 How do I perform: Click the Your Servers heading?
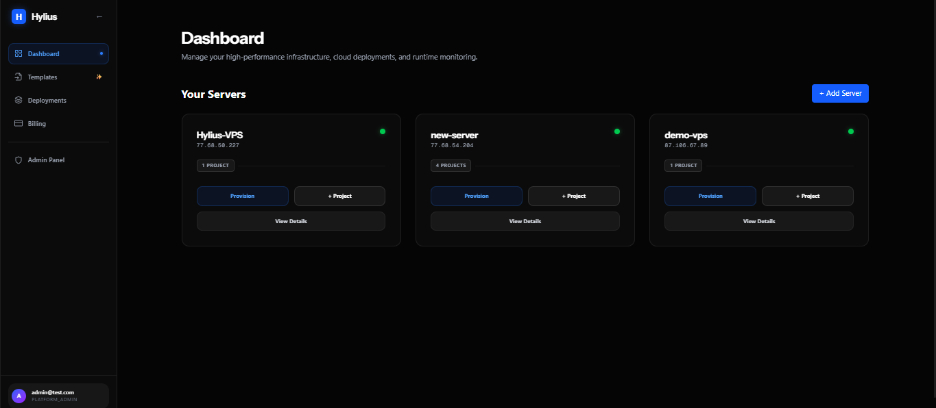[x=213, y=94]
